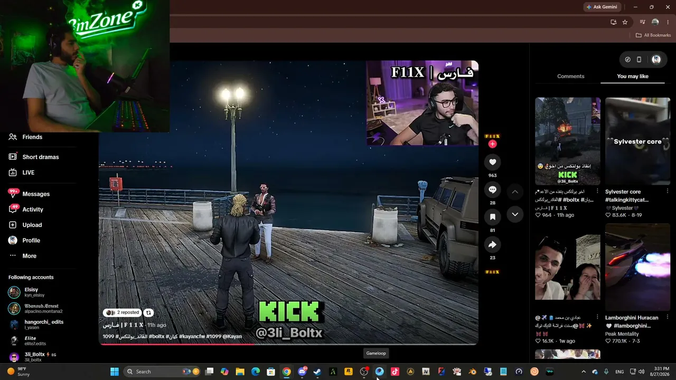The height and width of the screenshot is (380, 676).
Task: Click the #boltx hashtag in caption
Action: [156, 336]
